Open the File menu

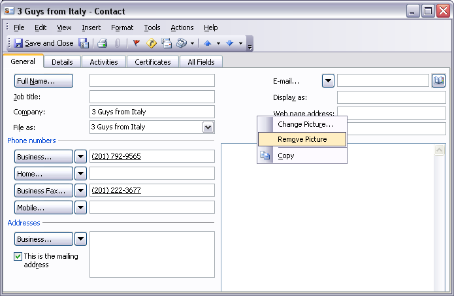(19, 27)
